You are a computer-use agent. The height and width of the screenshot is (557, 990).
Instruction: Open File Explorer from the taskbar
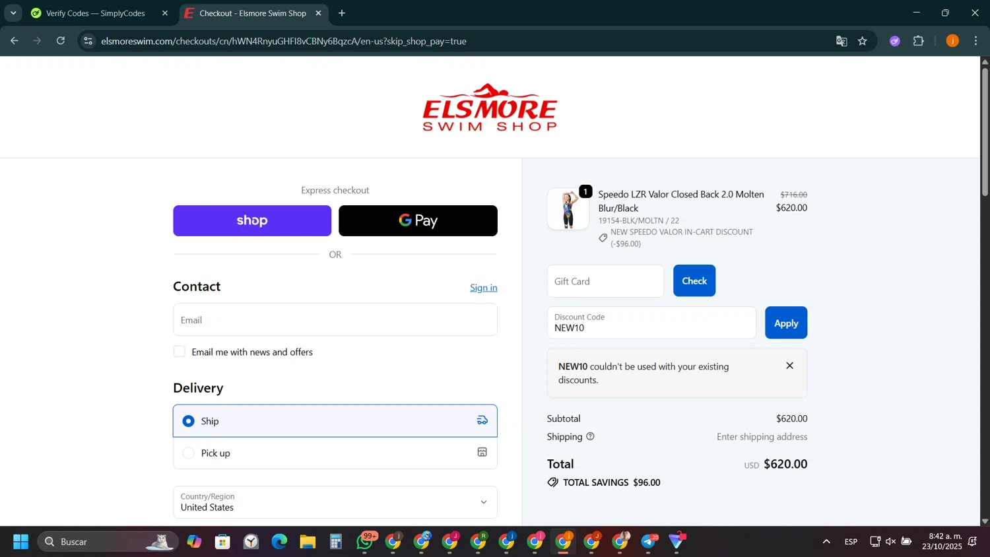tap(308, 542)
